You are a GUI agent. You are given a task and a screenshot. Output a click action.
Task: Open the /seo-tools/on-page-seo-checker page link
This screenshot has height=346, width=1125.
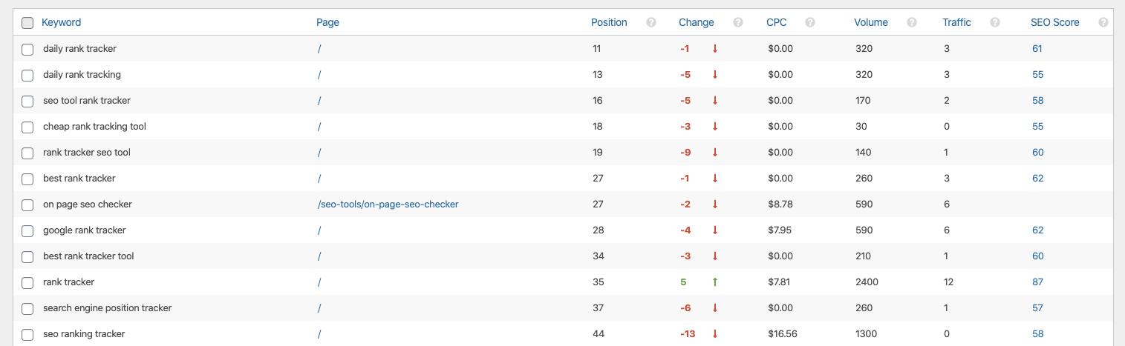click(x=388, y=204)
